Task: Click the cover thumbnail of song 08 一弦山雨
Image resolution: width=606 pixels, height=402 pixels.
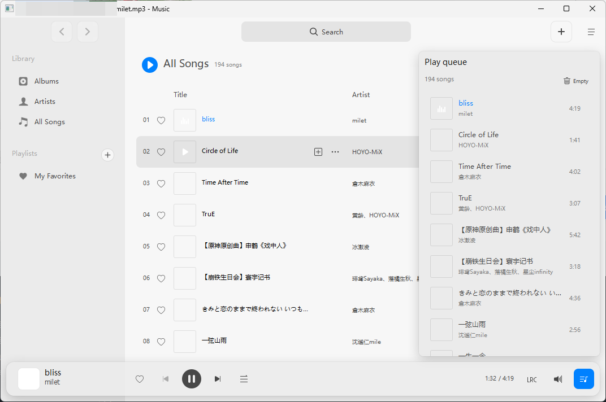Action: pyautogui.click(x=185, y=342)
